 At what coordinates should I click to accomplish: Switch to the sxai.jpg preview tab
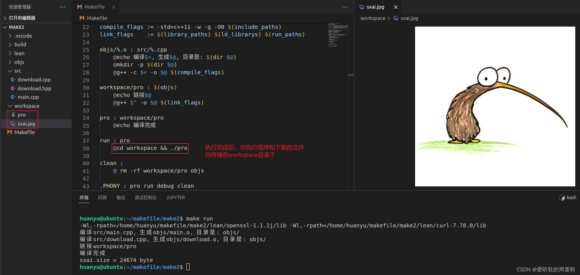click(378, 7)
